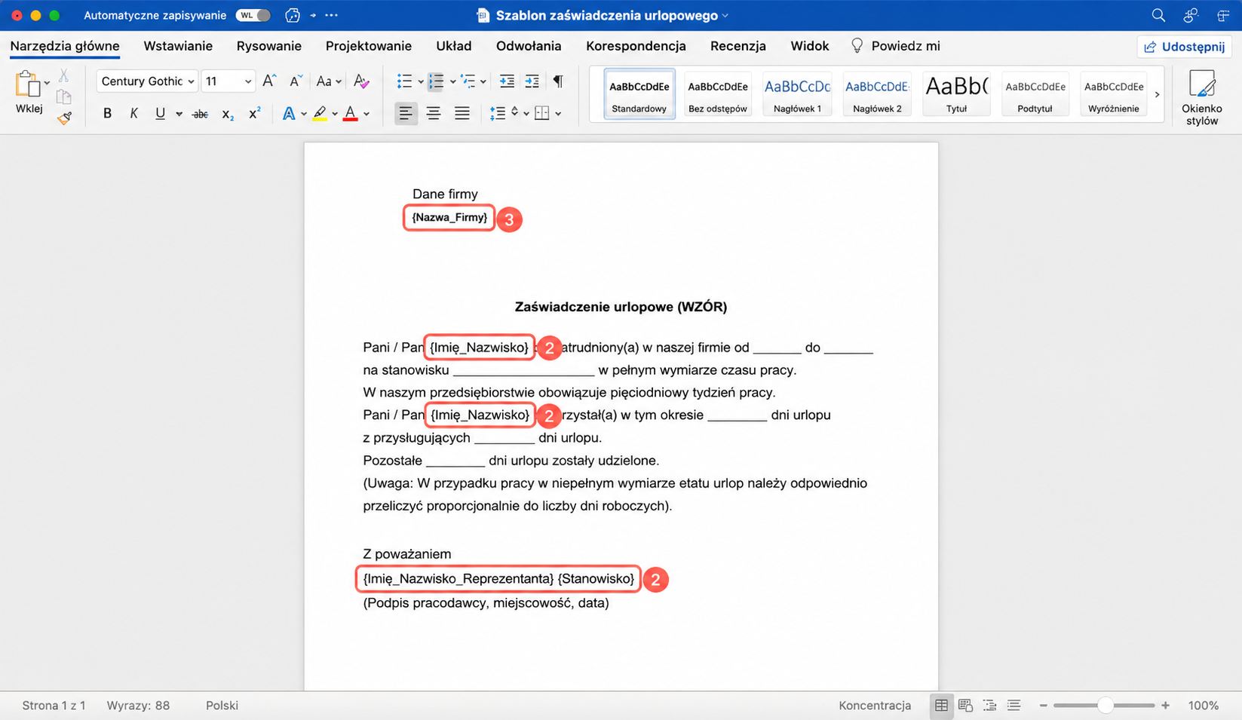Expand the styles gallery arrow
Image resolution: width=1242 pixels, height=720 pixels.
(1157, 94)
